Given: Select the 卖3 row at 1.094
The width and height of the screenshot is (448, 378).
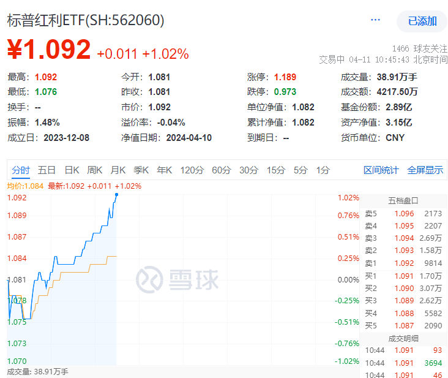Looking at the screenshot, I should point(403,238).
